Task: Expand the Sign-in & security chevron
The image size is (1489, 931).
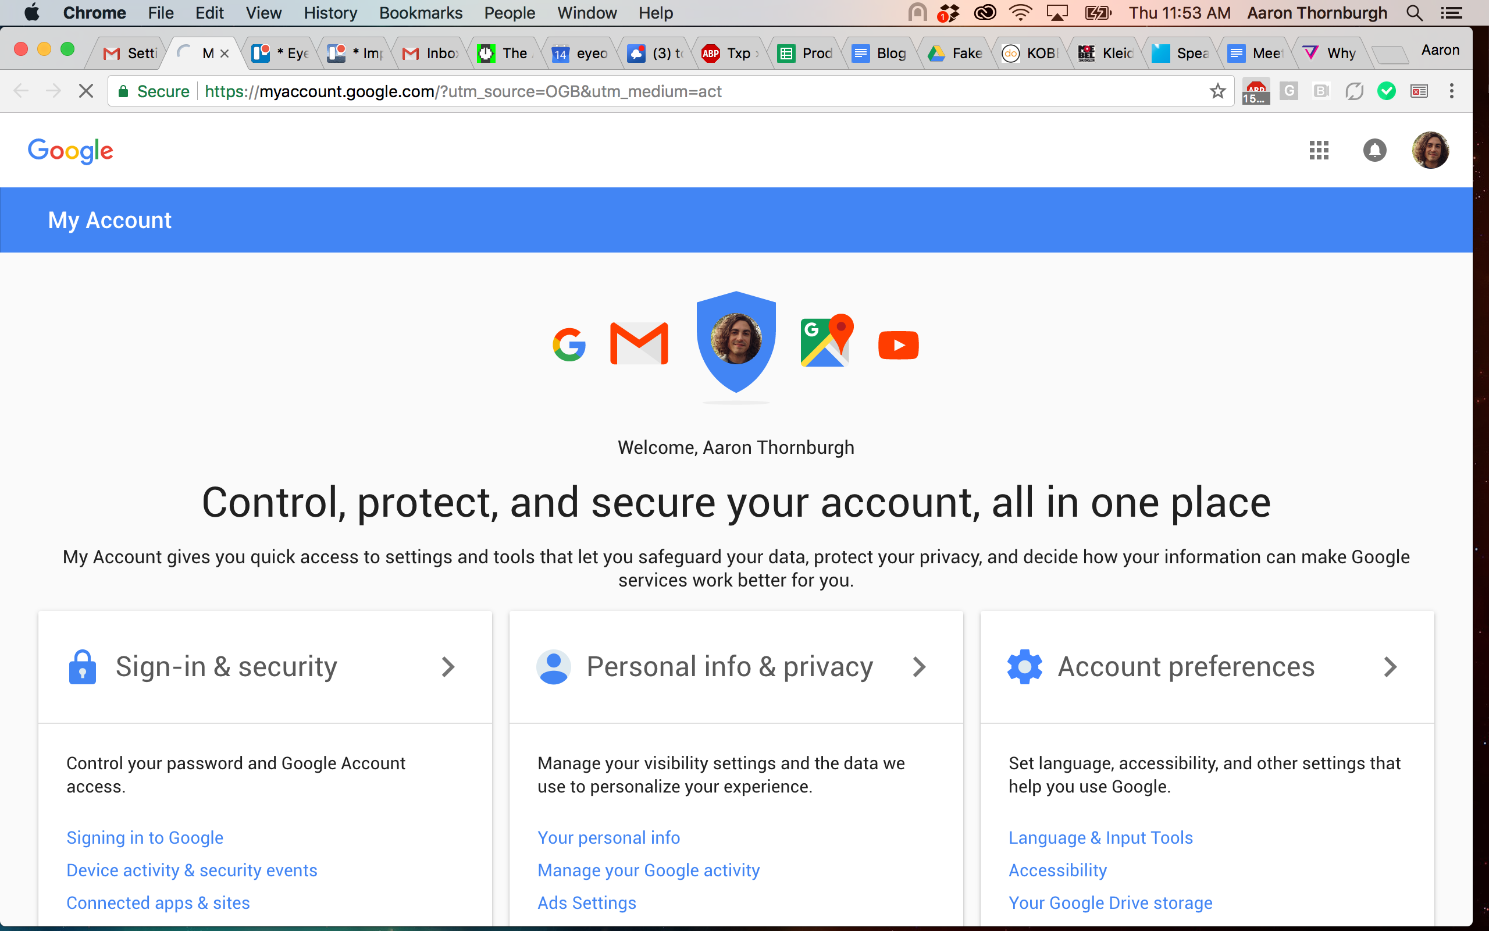Action: click(x=448, y=667)
